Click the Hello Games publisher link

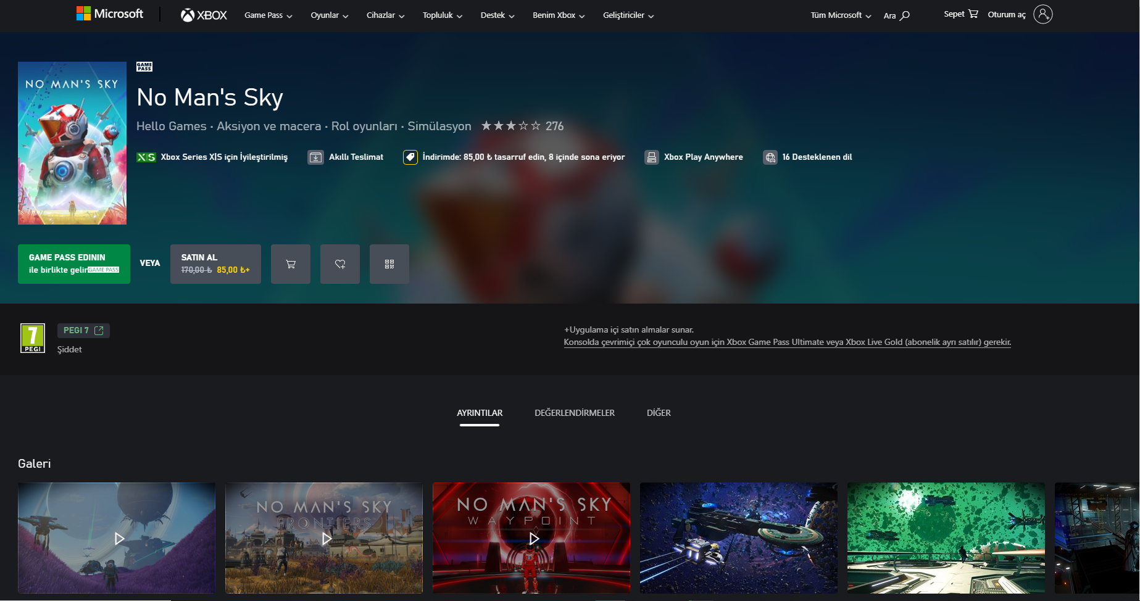click(172, 126)
